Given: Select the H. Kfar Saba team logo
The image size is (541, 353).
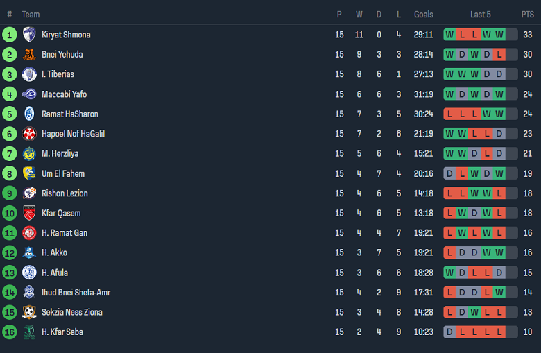Looking at the screenshot, I should (29, 332).
